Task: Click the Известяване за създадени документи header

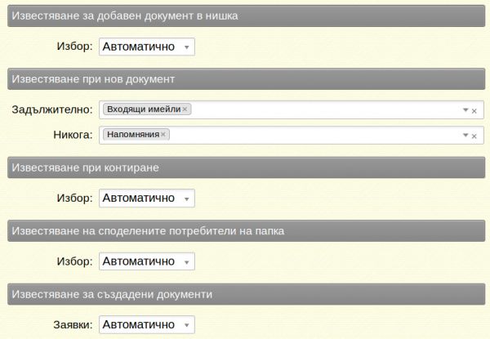Action: coord(245,293)
